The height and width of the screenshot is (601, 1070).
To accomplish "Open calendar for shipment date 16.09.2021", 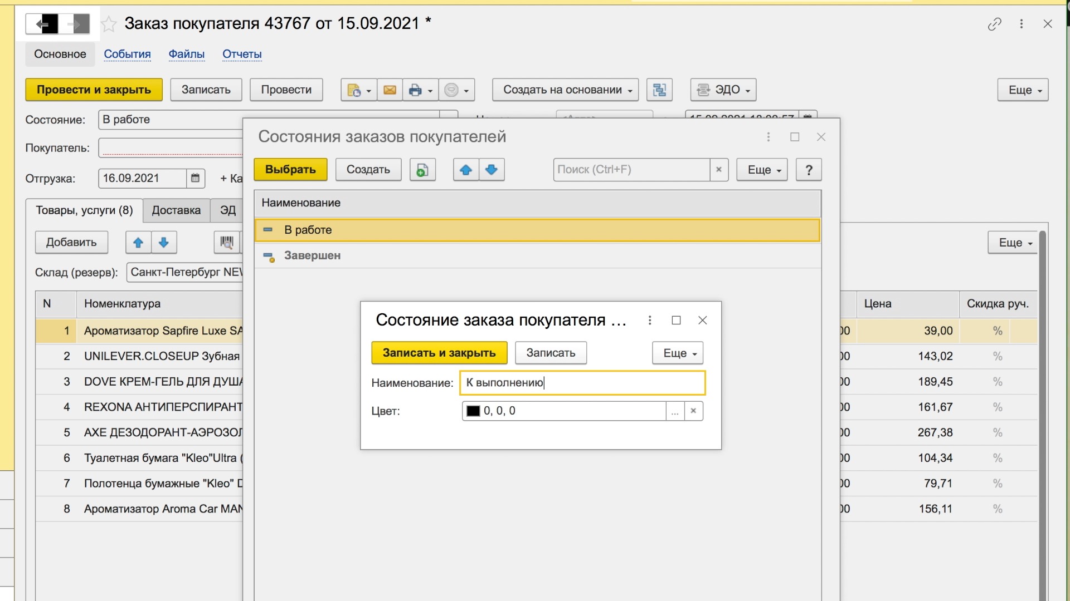I will click(195, 178).
